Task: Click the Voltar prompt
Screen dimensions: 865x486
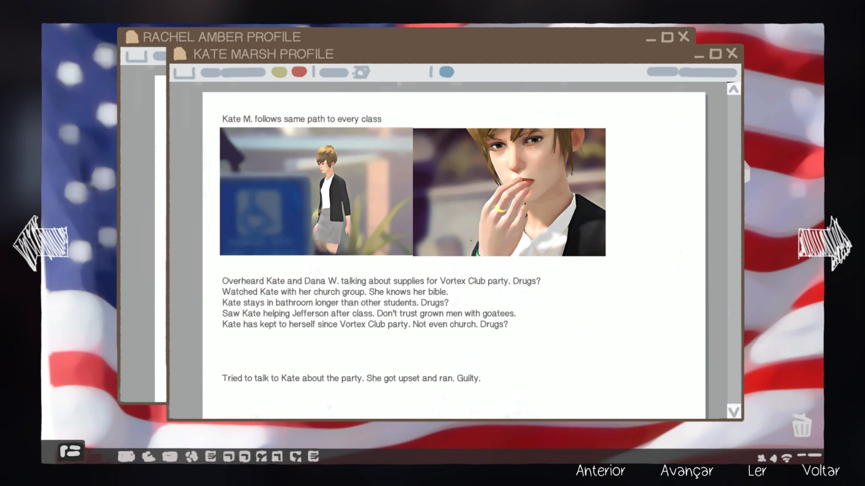Action: point(821,470)
